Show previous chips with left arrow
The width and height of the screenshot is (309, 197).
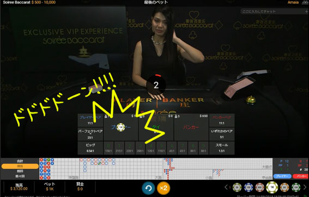click(x=226, y=187)
